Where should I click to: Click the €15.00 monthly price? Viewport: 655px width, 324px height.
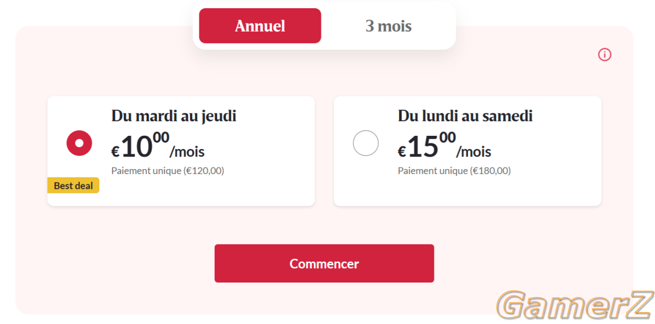tap(444, 146)
